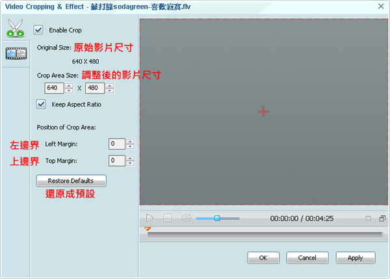Increase Top Margin with up arrow
This screenshot has height=279, width=390.
(130, 158)
